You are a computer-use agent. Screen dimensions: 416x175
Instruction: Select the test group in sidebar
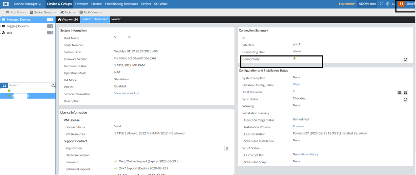pos(28,33)
